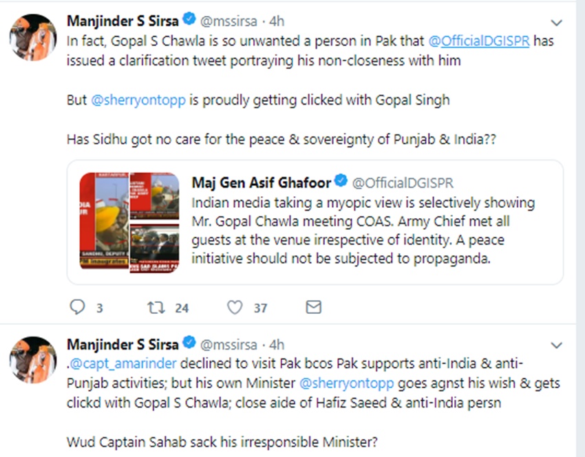Open the second tweet's 4h timestamp
This screenshot has height=457, width=585.
(277, 345)
